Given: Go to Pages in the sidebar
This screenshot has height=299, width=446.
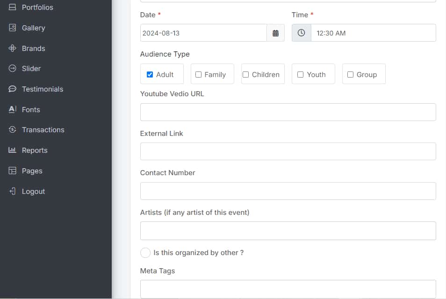Looking at the screenshot, I should click(32, 171).
